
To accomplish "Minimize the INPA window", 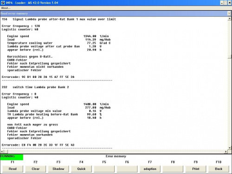I will pyautogui.click(x=222, y=3).
